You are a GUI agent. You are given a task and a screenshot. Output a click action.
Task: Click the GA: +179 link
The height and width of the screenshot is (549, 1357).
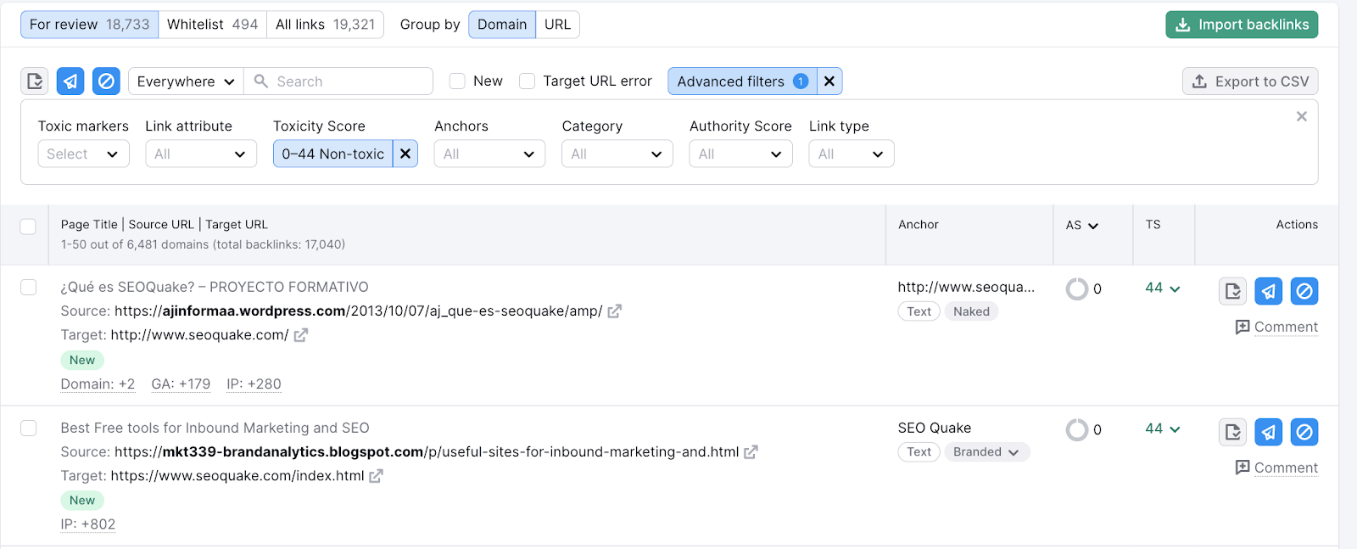click(181, 384)
